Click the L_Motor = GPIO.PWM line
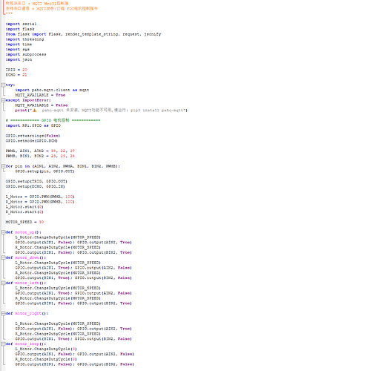The width and height of the screenshot is (379, 371). click(40, 197)
